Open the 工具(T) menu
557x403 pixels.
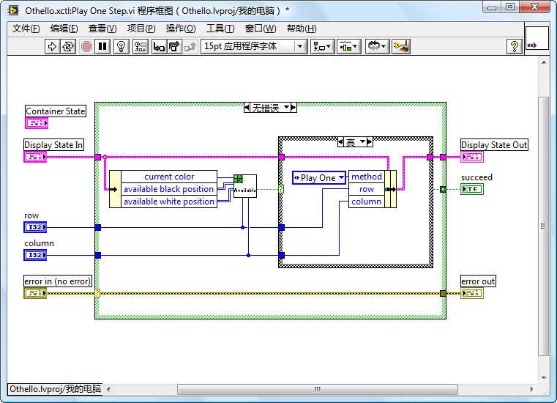pos(220,29)
